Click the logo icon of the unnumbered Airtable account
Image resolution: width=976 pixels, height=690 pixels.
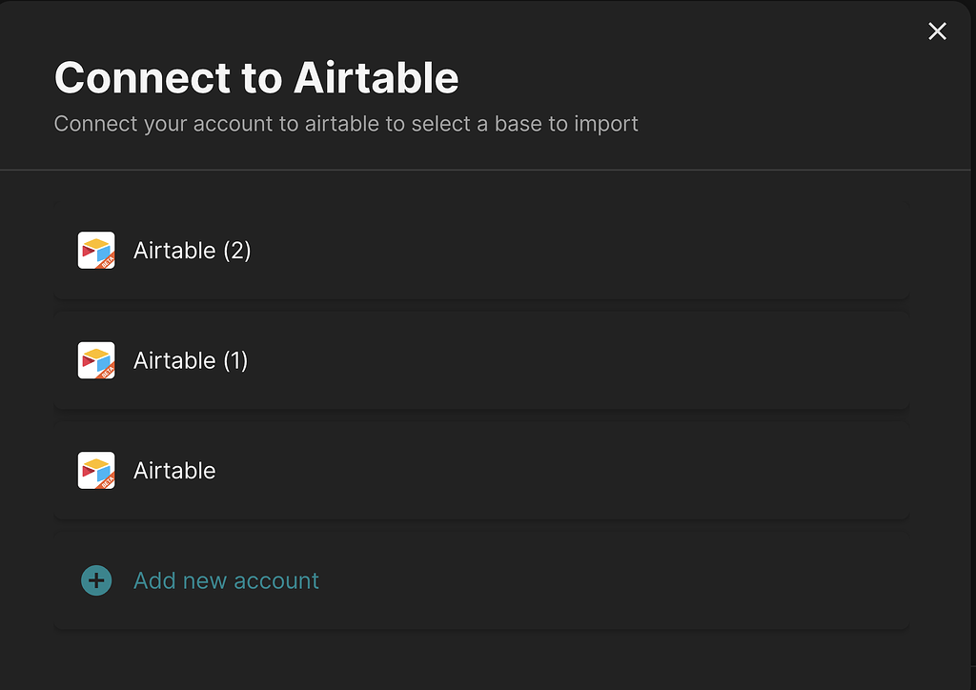pos(95,470)
